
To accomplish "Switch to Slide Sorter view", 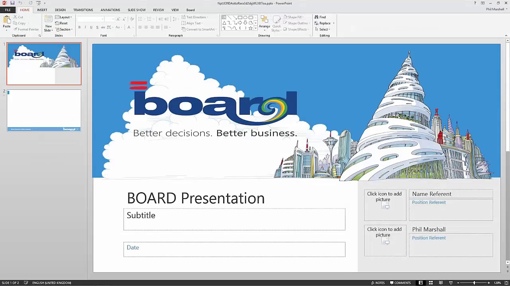I will tap(431, 283).
